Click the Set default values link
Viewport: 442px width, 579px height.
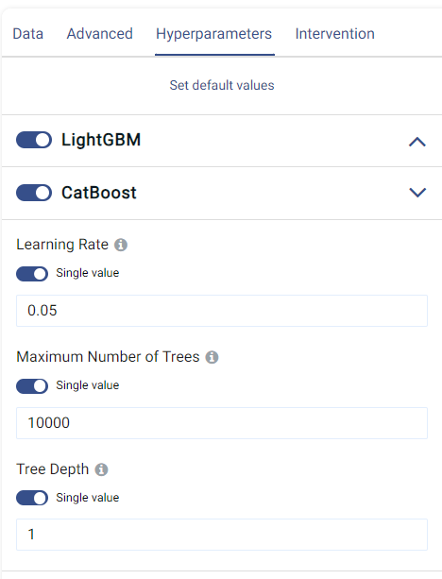pos(222,85)
